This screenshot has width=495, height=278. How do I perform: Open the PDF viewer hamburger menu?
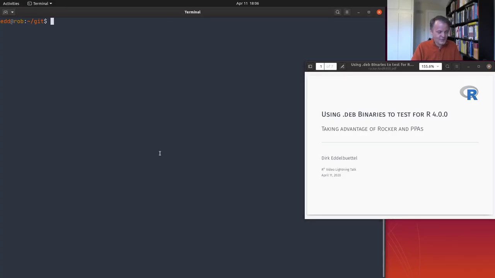point(457,66)
